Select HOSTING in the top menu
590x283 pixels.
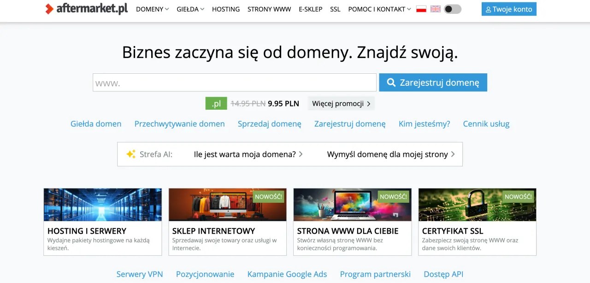225,9
